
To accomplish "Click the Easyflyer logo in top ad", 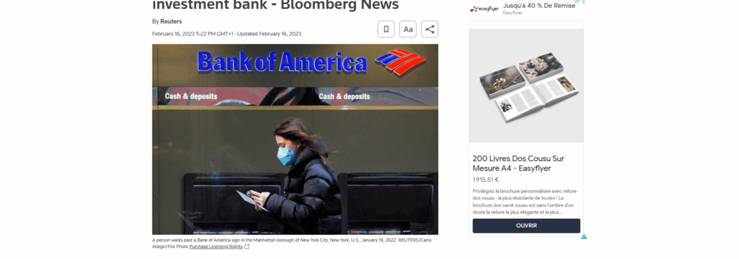I will pyautogui.click(x=484, y=9).
